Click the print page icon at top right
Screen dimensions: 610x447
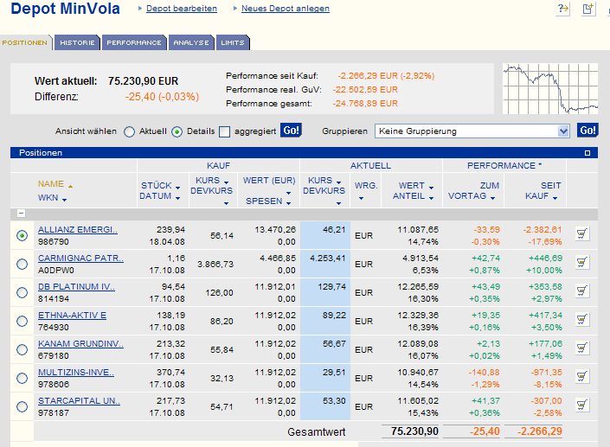click(x=588, y=9)
